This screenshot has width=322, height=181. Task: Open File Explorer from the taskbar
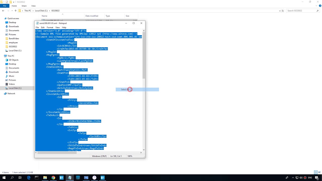(45, 178)
